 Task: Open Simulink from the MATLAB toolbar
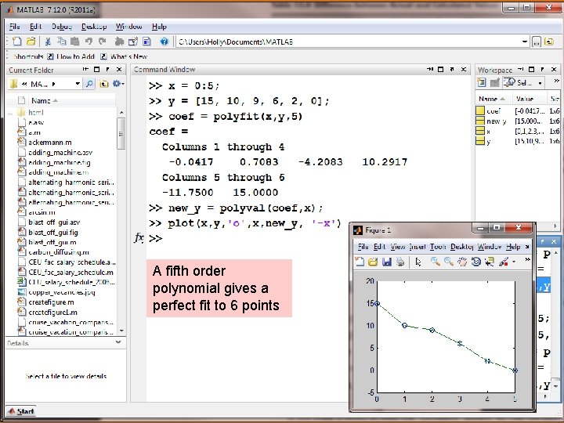click(x=119, y=42)
